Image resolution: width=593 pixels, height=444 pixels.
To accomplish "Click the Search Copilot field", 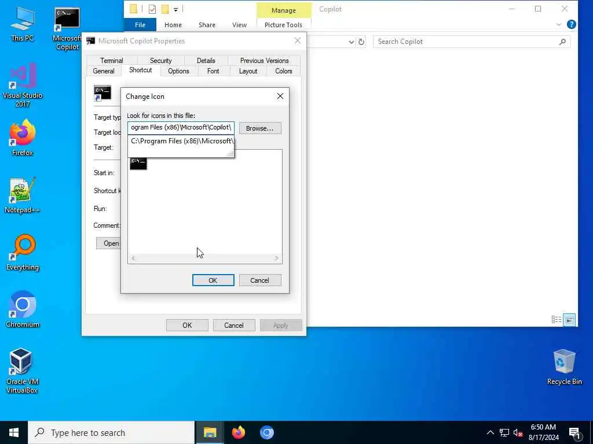I will point(471,42).
